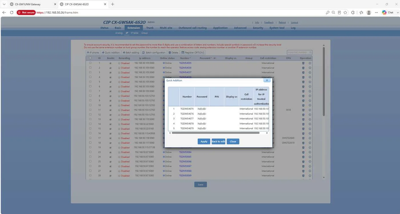400x214 pixels.
Task: Open the TGDMS9364 extension number link
Action: pos(185,152)
